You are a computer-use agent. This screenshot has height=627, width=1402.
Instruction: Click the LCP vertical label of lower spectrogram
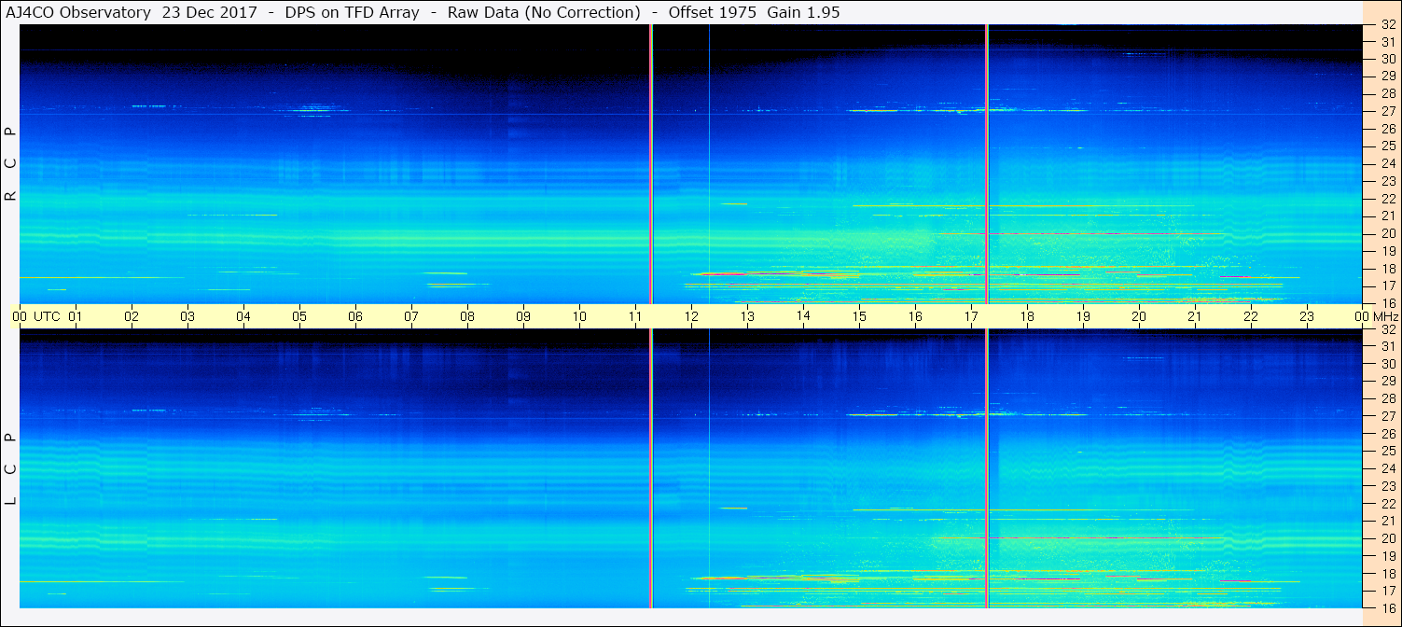[x=11, y=468]
